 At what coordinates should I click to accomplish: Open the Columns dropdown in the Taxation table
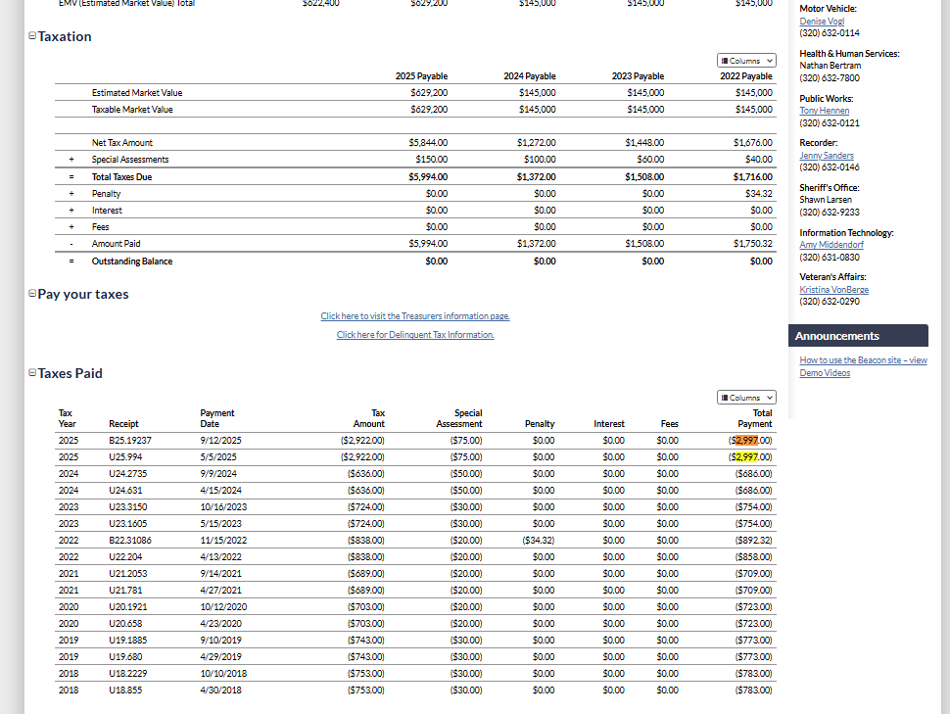745,61
